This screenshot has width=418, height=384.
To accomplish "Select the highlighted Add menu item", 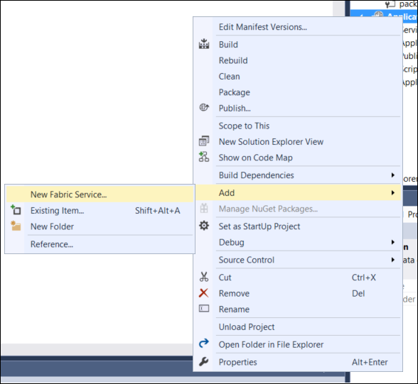I will pyautogui.click(x=298, y=192).
